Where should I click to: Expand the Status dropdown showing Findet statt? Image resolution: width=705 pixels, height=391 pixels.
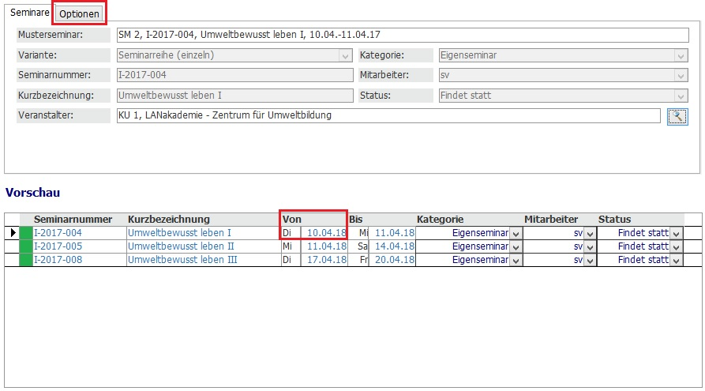point(681,96)
